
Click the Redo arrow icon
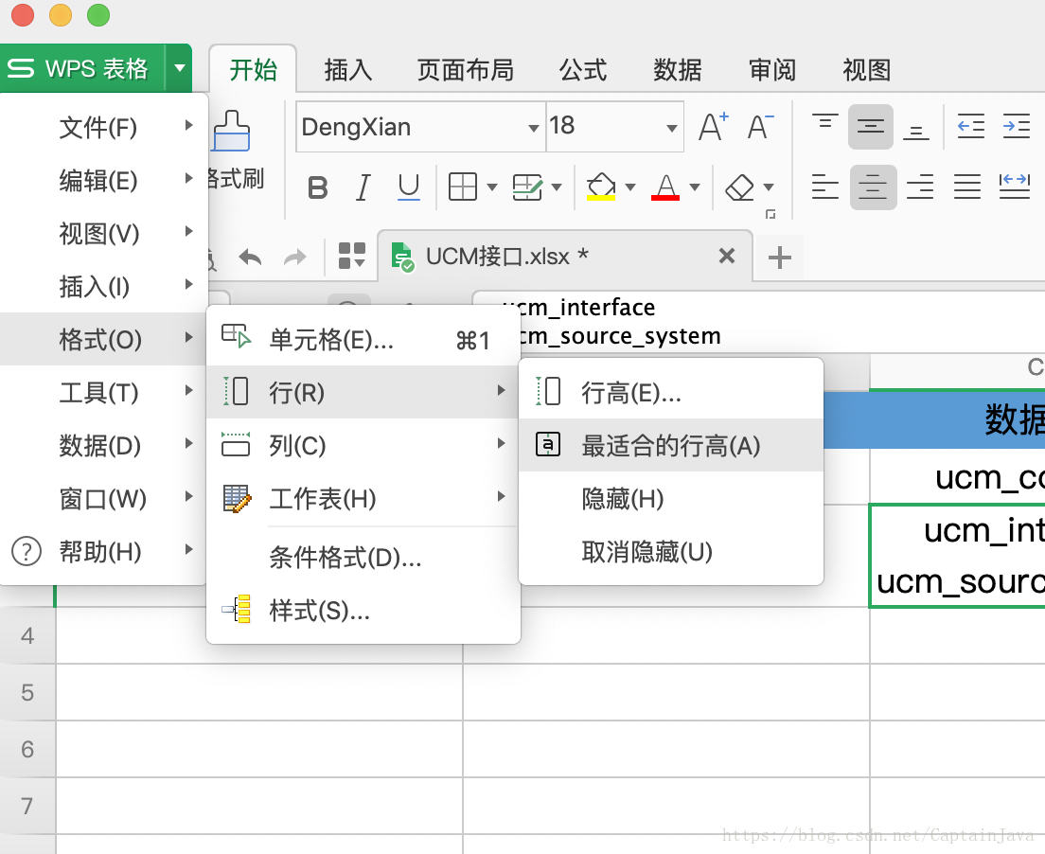(295, 257)
